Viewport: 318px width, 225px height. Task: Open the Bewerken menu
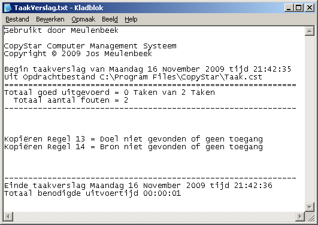pyautogui.click(x=50, y=19)
